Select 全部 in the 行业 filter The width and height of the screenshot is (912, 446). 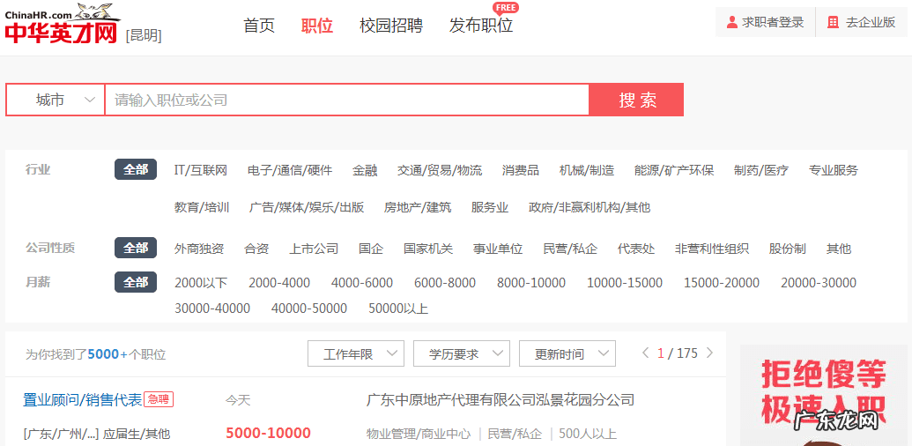coord(136,169)
